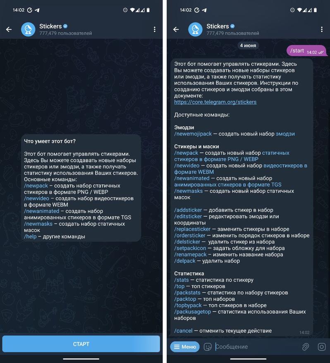Open Stickers bot avatar in left header

tap(28, 29)
